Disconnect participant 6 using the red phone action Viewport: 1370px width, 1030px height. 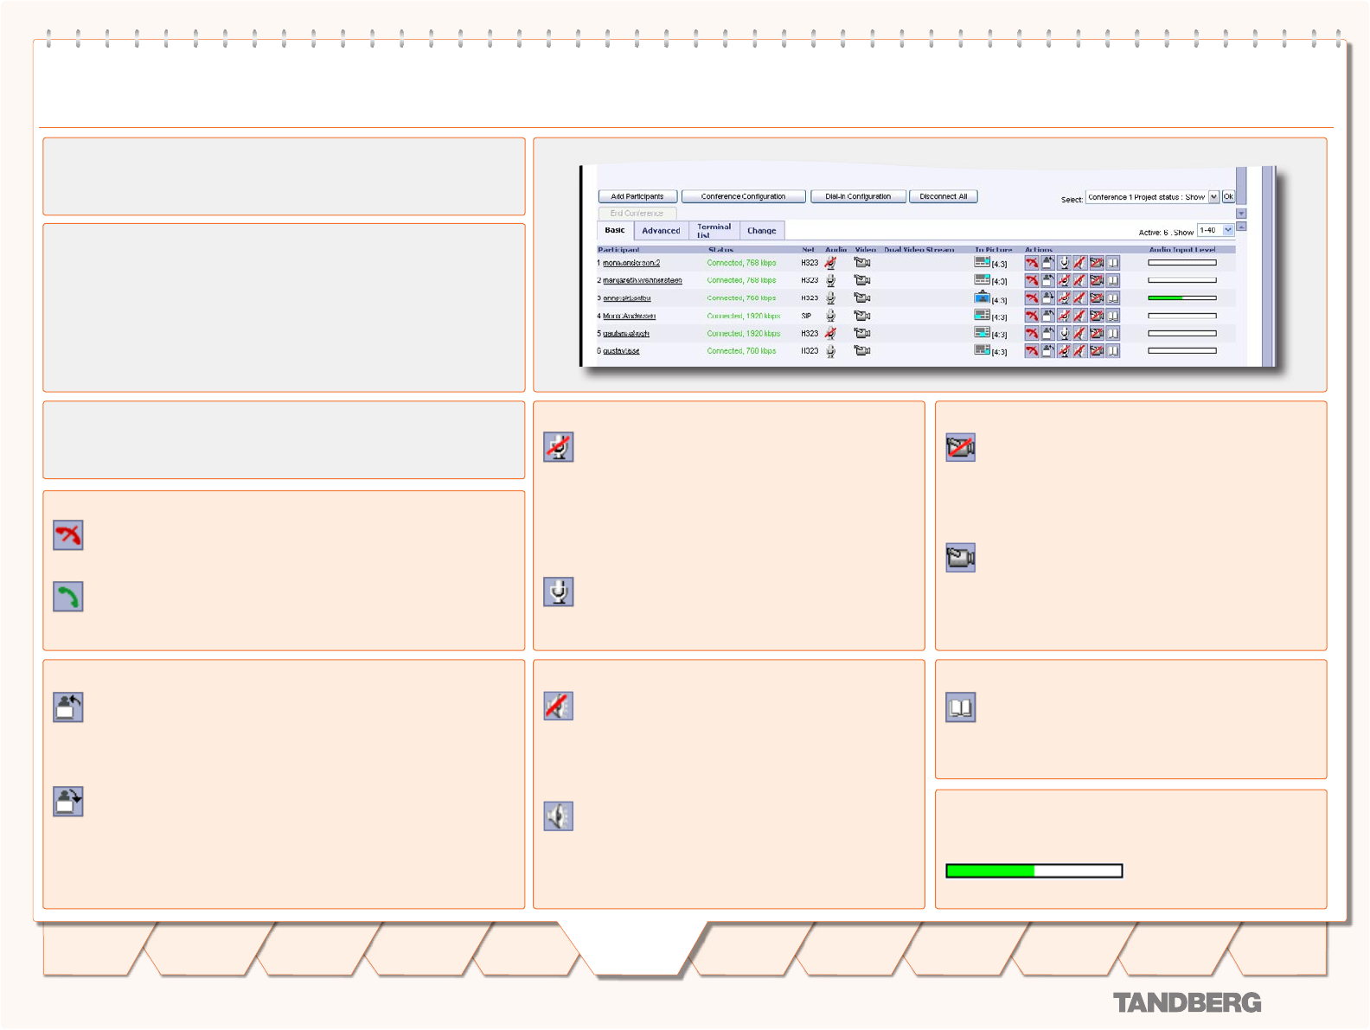(1031, 351)
